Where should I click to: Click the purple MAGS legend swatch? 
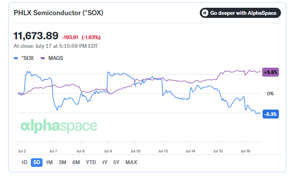43,58
